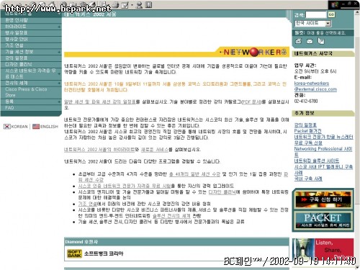This screenshot has width=360, height=270.
Task: Open the 네트워킹 솔루션 사이트 link
Action: click(317, 161)
